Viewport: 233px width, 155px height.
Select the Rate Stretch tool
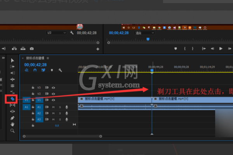(12, 92)
